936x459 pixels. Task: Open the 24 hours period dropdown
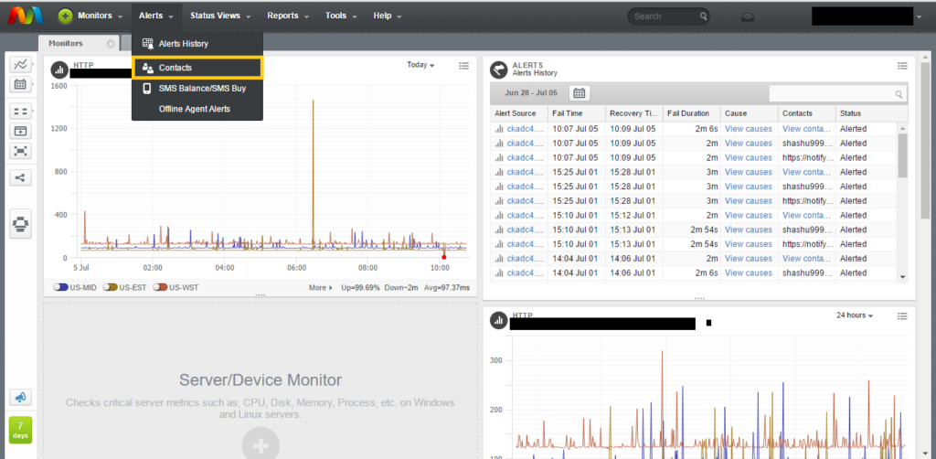coord(855,315)
